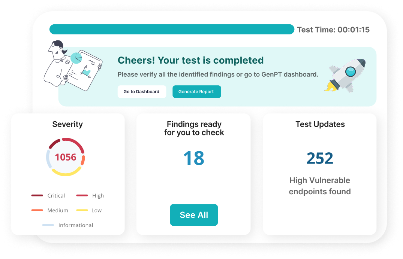This screenshot has height=259, width=403.
Task: Click the Informational legend label text
Action: point(76,225)
